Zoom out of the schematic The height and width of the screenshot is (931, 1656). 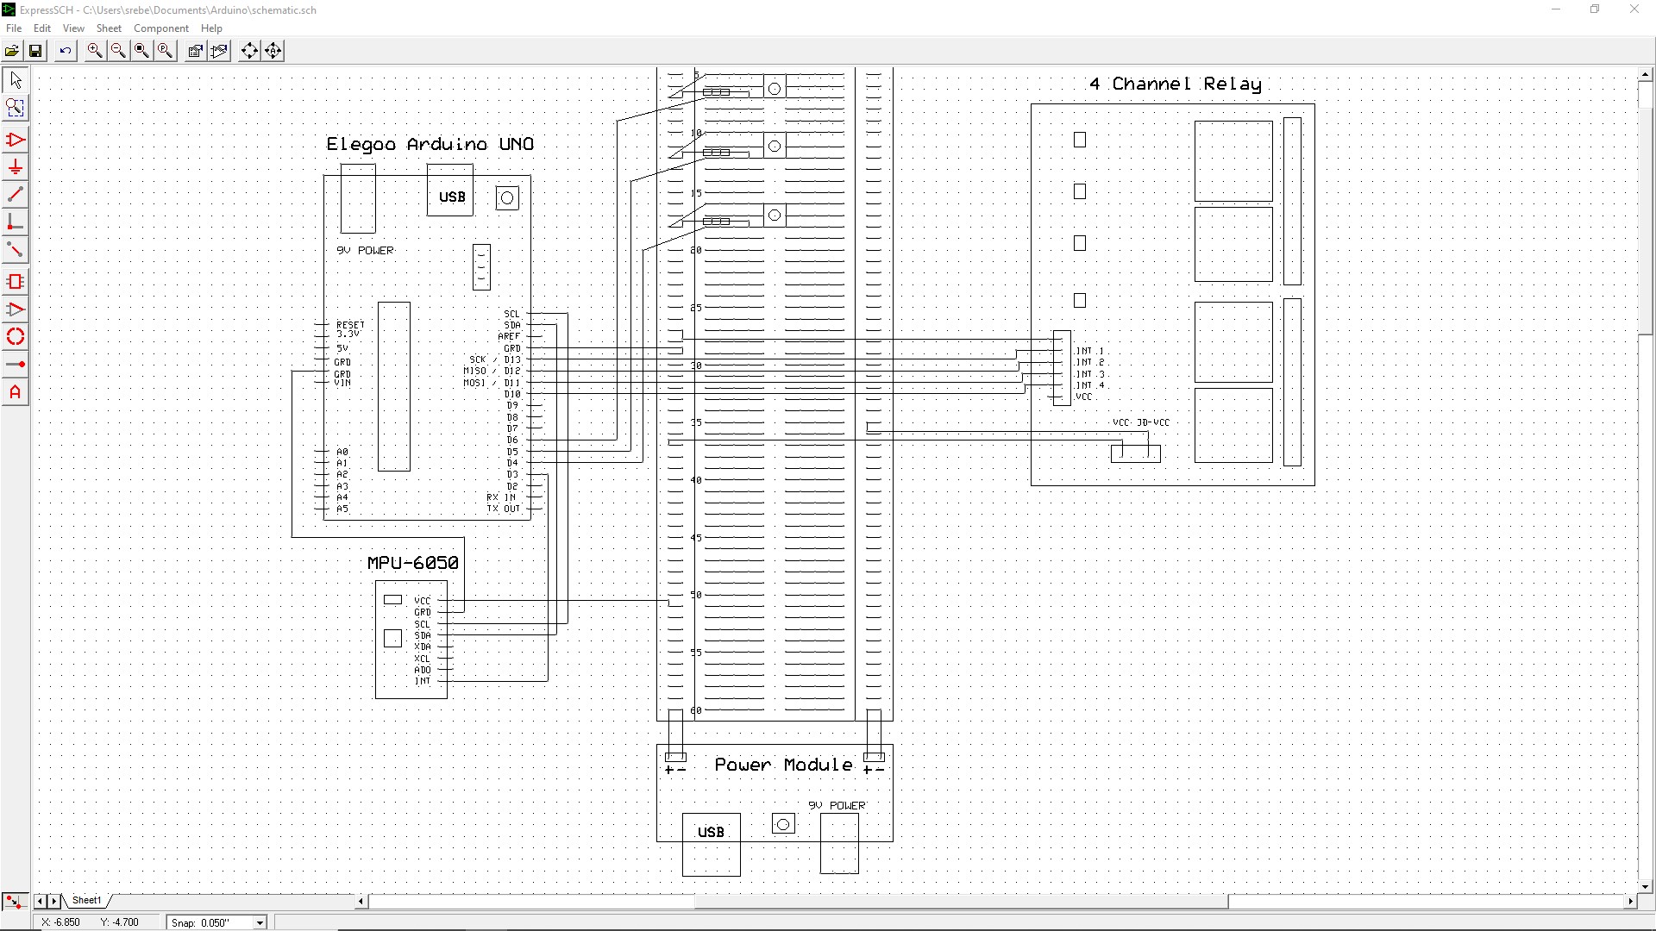[x=117, y=50]
